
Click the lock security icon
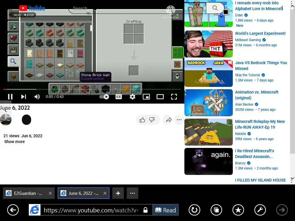[x=145, y=210]
